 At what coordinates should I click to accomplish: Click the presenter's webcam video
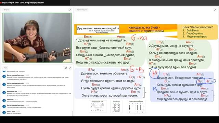[37, 38]
